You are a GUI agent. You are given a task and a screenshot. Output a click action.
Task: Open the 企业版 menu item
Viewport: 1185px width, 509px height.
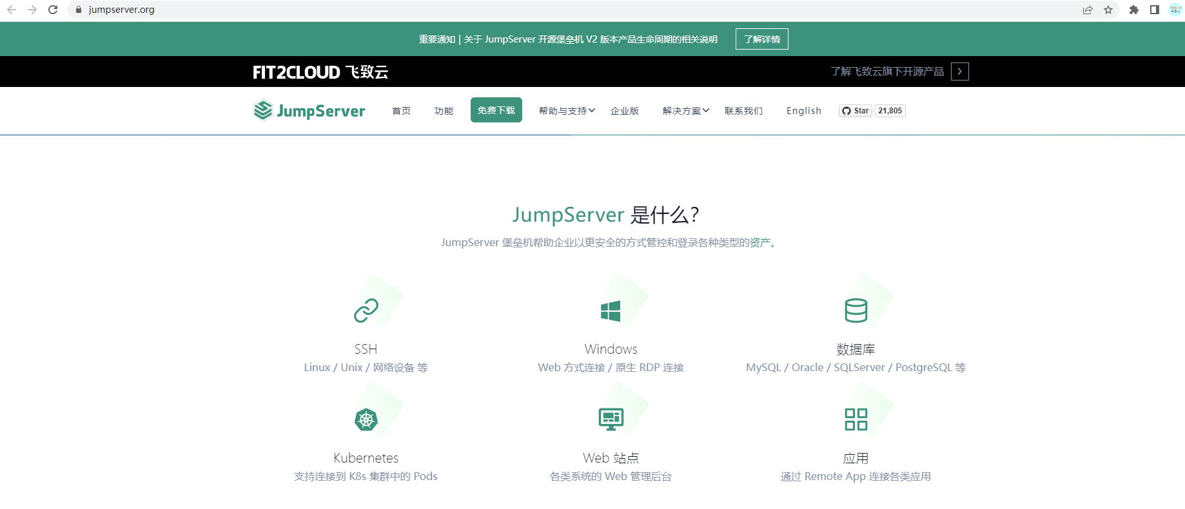coord(625,111)
